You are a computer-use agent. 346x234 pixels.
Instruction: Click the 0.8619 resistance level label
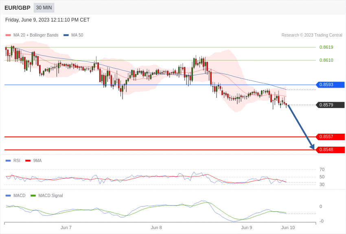(x=326, y=47)
